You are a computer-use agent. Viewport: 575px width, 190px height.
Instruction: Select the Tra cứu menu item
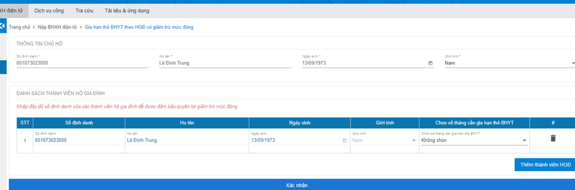point(84,11)
